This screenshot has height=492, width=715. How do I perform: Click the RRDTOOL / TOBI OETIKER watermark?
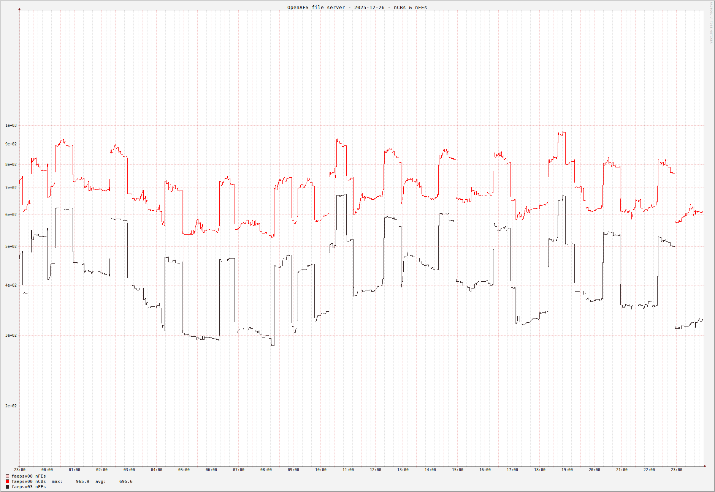[x=711, y=23]
